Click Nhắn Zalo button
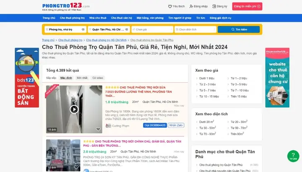 point(176,125)
